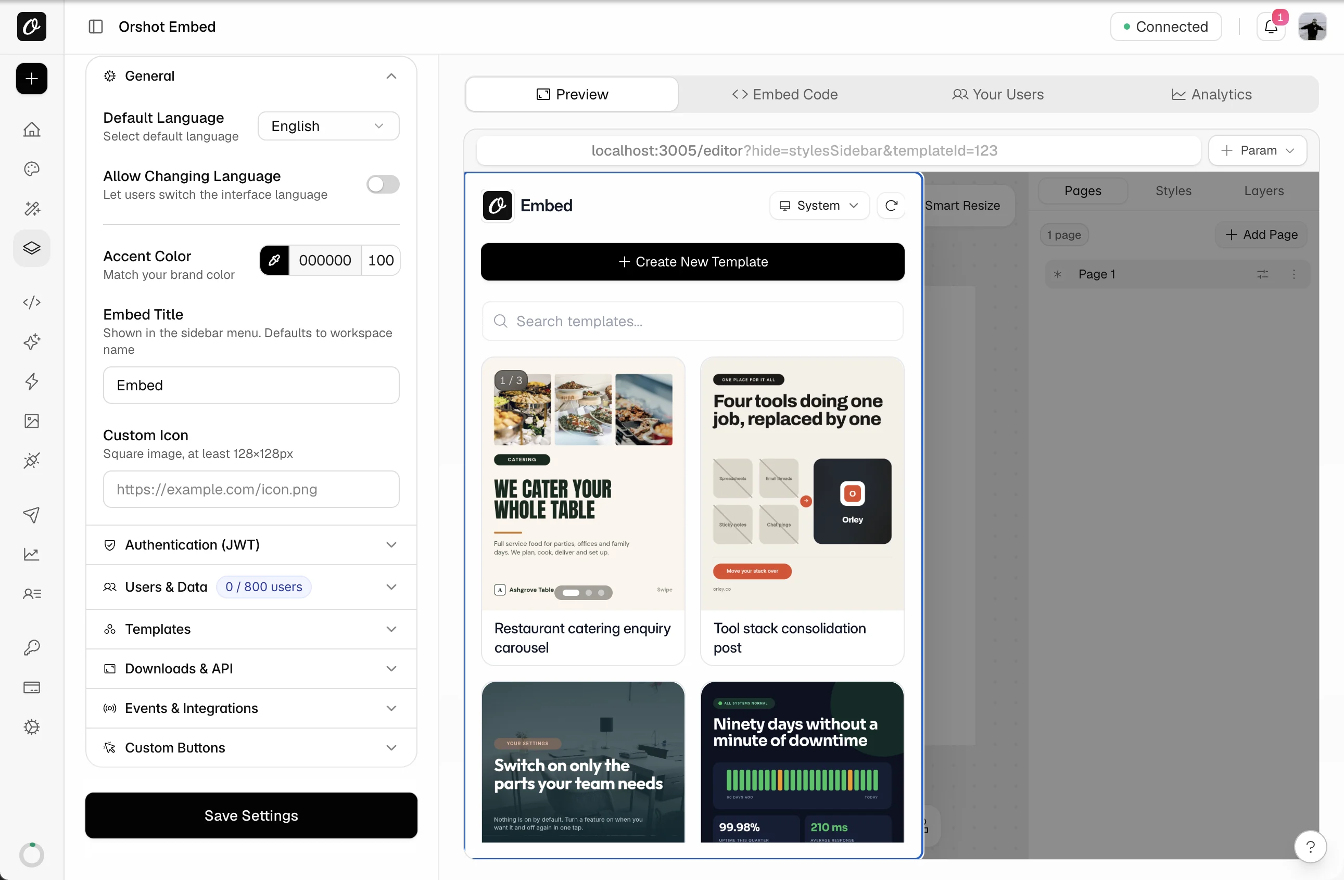Select the layers stack icon in sidebar
The height and width of the screenshot is (880, 1344).
tap(32, 248)
